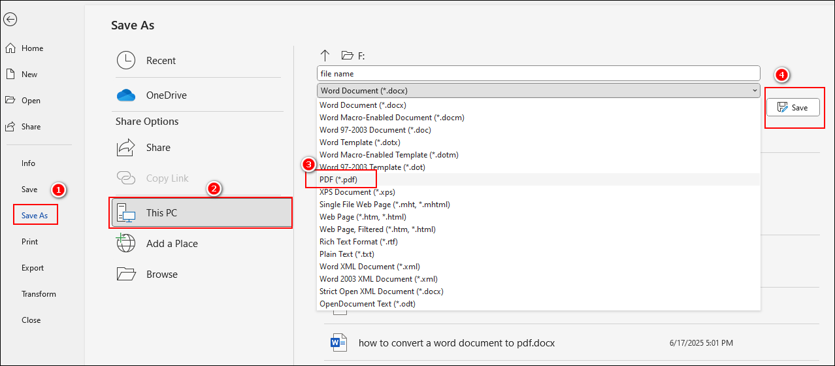Choose OpenDocument Text (*.odt)

(x=538, y=304)
